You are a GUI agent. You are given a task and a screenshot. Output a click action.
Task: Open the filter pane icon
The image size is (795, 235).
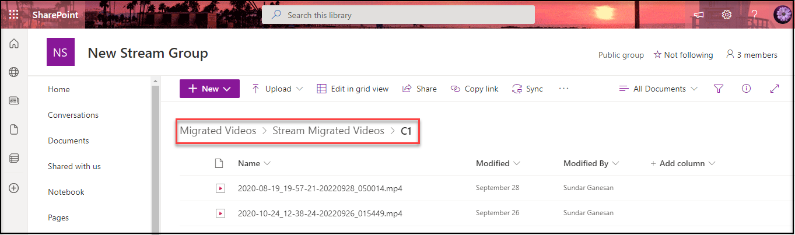[719, 89]
